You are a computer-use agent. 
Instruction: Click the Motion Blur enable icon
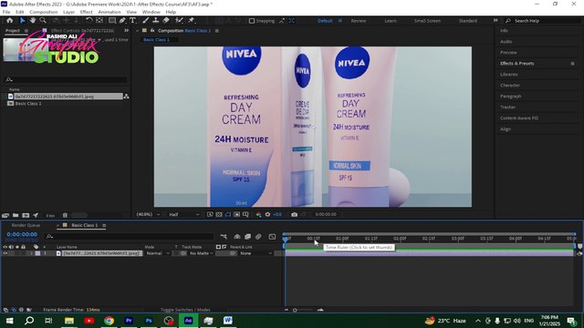(x=258, y=237)
